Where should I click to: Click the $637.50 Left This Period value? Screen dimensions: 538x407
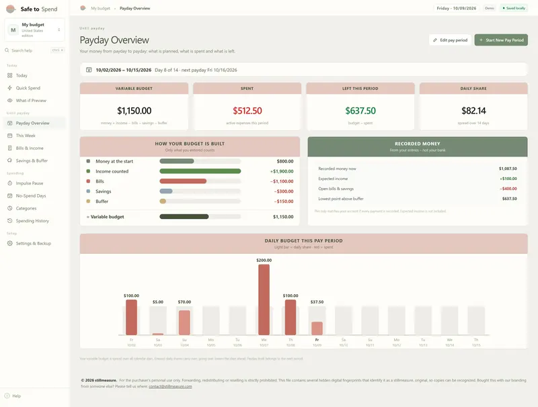coord(360,111)
